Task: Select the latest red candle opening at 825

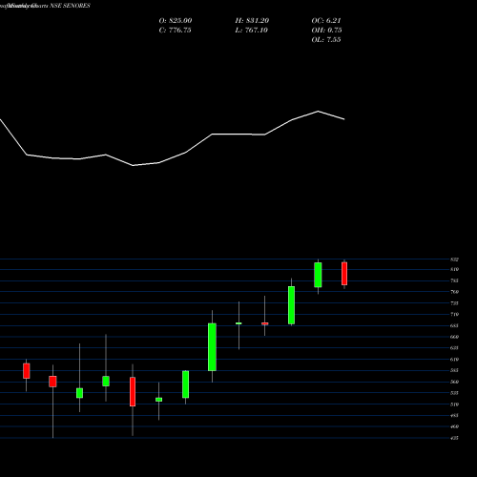Action: point(344,274)
